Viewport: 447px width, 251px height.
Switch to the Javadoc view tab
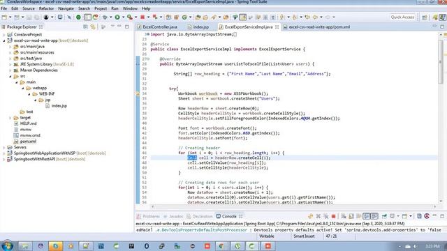pos(173,216)
